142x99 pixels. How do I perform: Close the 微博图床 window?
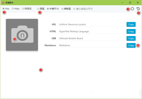point(138,3)
